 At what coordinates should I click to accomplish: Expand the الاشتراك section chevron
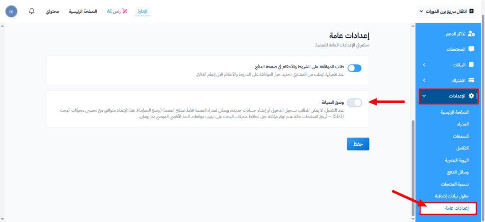[x=424, y=80]
